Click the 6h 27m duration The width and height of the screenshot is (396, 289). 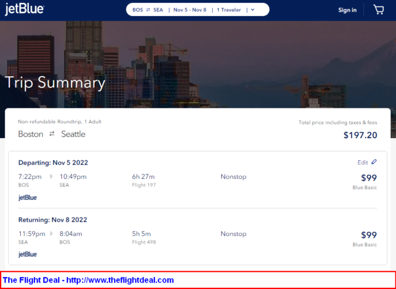point(143,176)
